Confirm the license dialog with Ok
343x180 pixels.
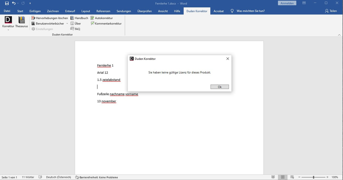coord(220,87)
